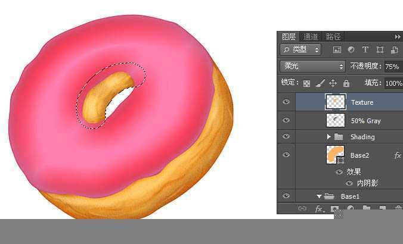Toggle visibility of 内阴影 inner shadow

click(349, 183)
